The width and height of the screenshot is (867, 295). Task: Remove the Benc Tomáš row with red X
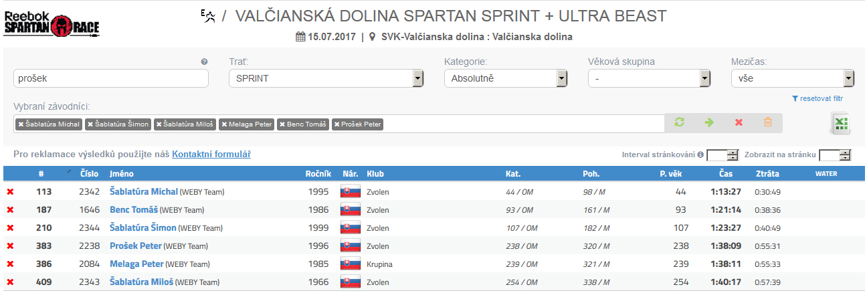(10, 210)
